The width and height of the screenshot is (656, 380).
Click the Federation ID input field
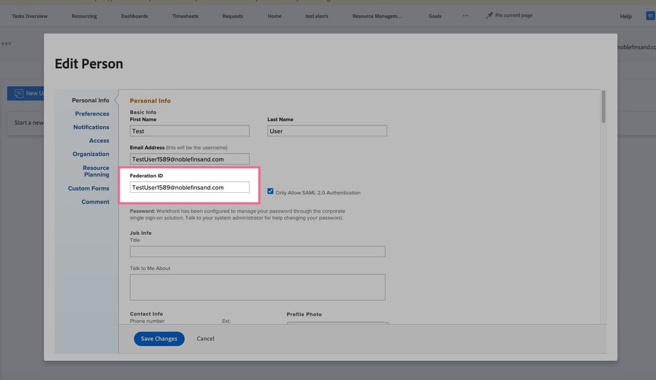pos(190,187)
